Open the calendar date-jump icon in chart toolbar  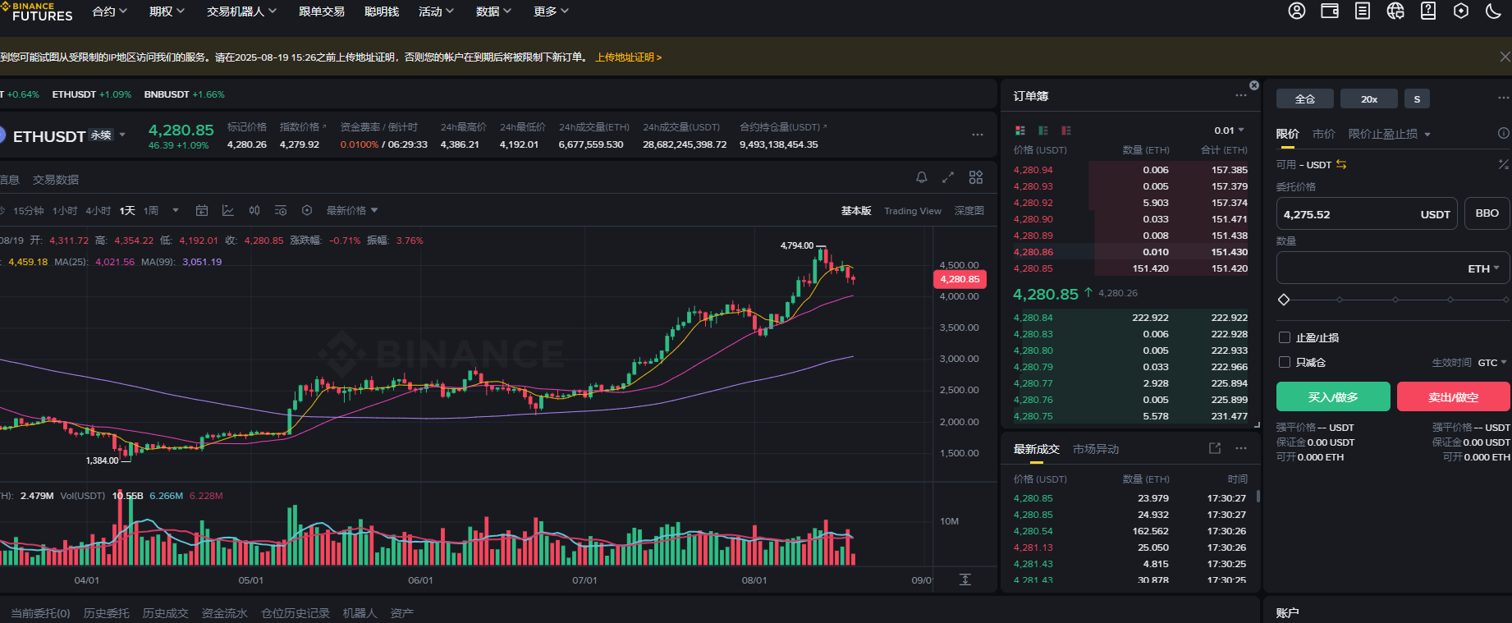(202, 211)
